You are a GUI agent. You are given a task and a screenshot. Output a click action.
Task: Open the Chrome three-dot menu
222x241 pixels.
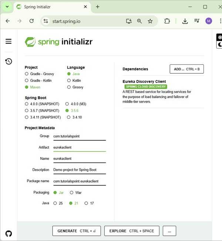point(221,21)
